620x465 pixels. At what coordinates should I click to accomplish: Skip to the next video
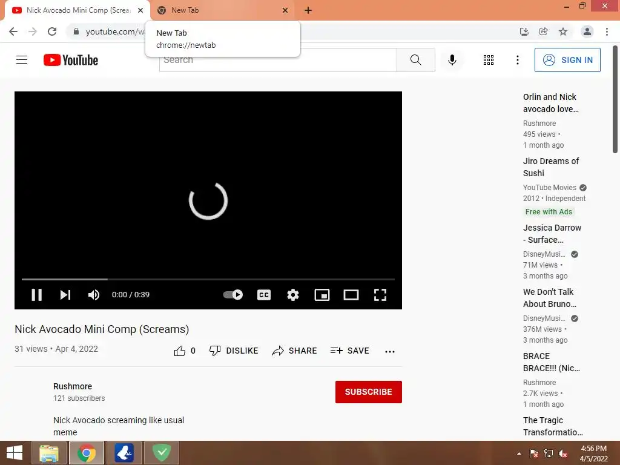tap(65, 295)
